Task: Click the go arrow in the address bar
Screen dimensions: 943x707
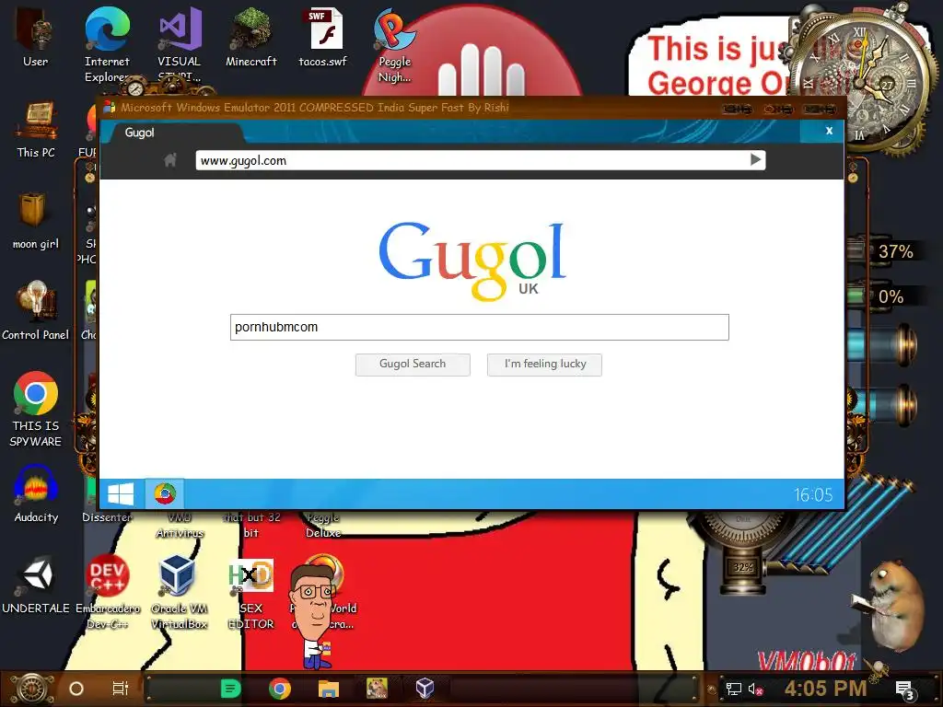Action: tap(756, 159)
